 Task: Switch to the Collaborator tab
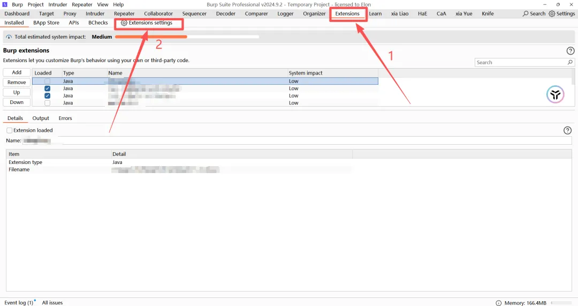click(158, 13)
